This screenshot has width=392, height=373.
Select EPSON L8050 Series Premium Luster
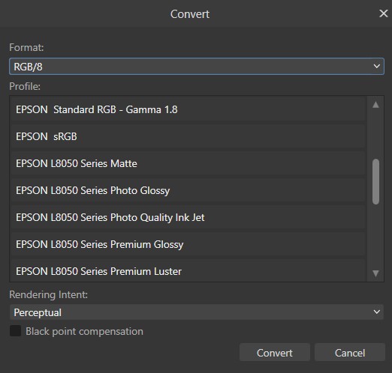(x=188, y=271)
